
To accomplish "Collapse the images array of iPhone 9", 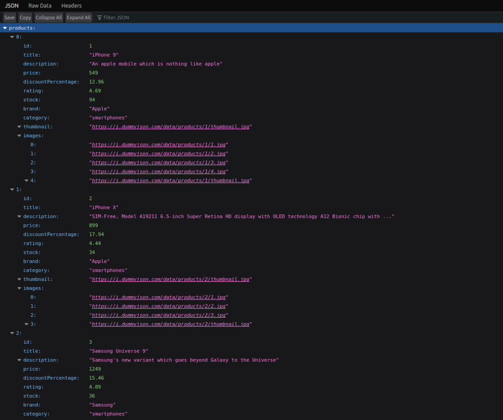I will pyautogui.click(x=19, y=136).
